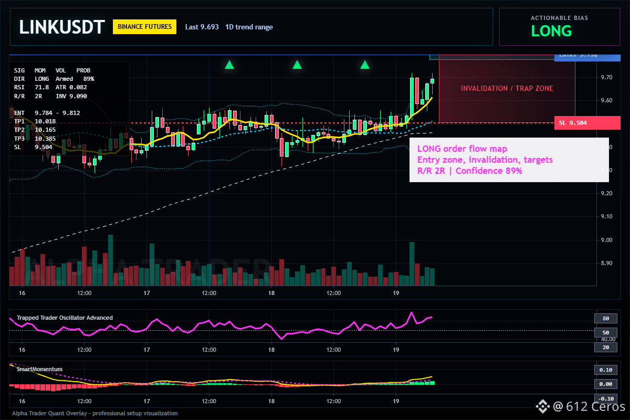Click the ACTIONABLE BIAS heading
Screen dimensions: 630x420
(559, 18)
